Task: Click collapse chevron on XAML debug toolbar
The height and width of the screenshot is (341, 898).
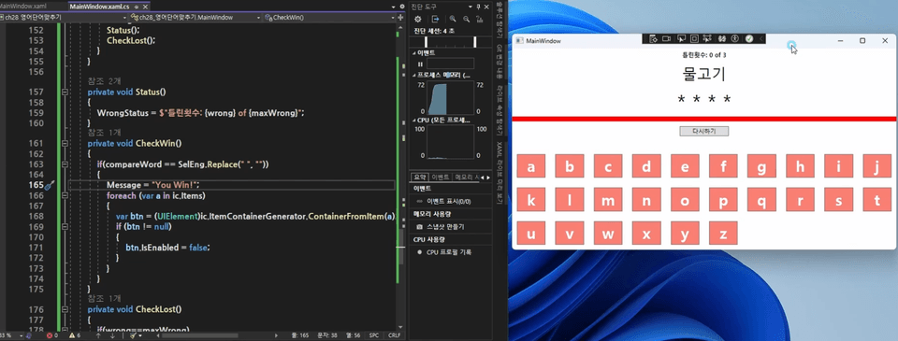Action: (761, 38)
